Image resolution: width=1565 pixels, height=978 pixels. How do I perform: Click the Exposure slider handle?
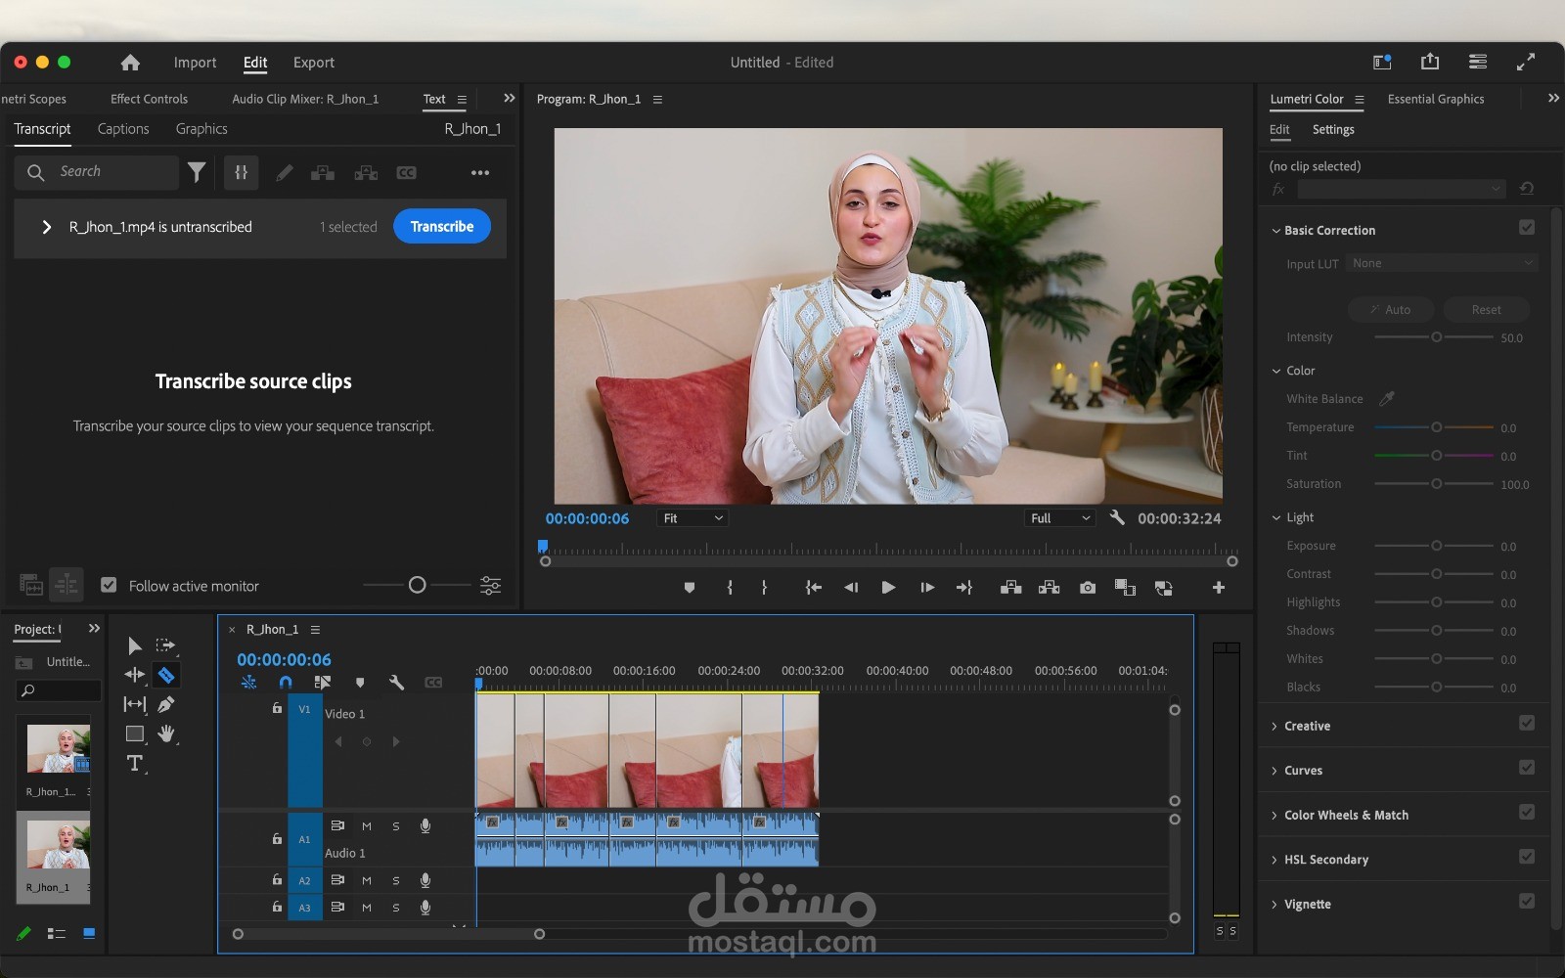1436,546
